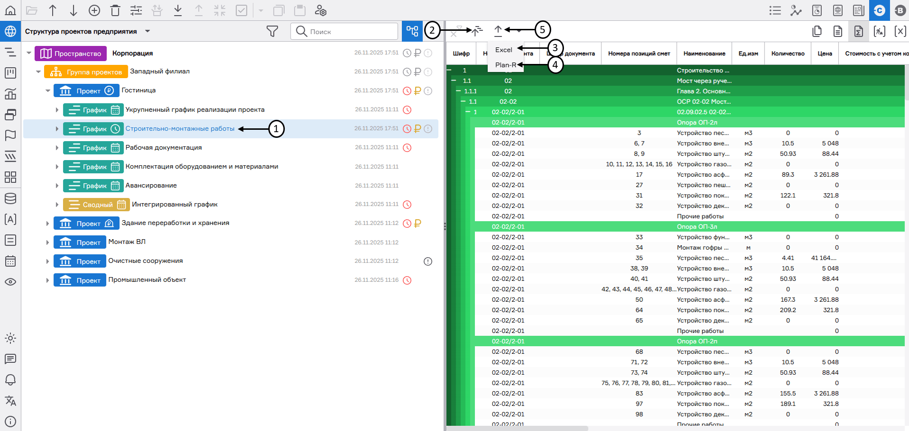Viewport: 909px width, 431px height.
Task: Select Excel from the export menu
Action: [x=503, y=50]
